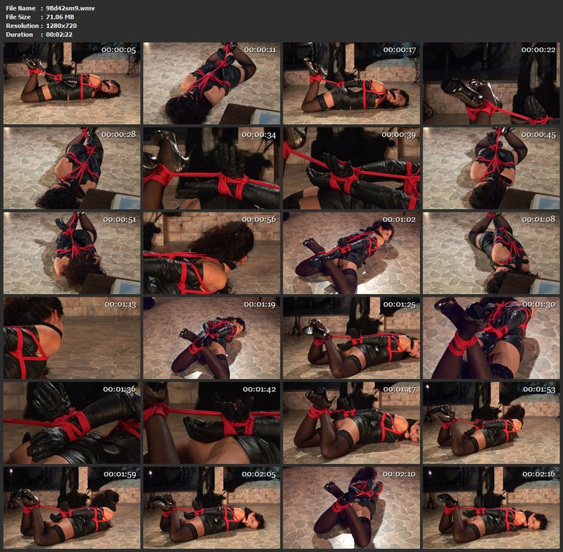Click the resolution value 1280x720
This screenshot has height=552, width=563.
pos(61,26)
